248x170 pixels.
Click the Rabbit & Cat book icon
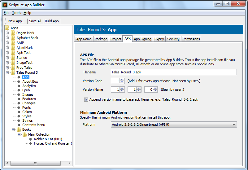[31, 139]
